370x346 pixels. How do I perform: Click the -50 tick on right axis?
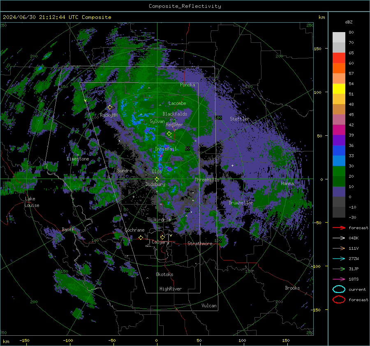click(x=317, y=223)
